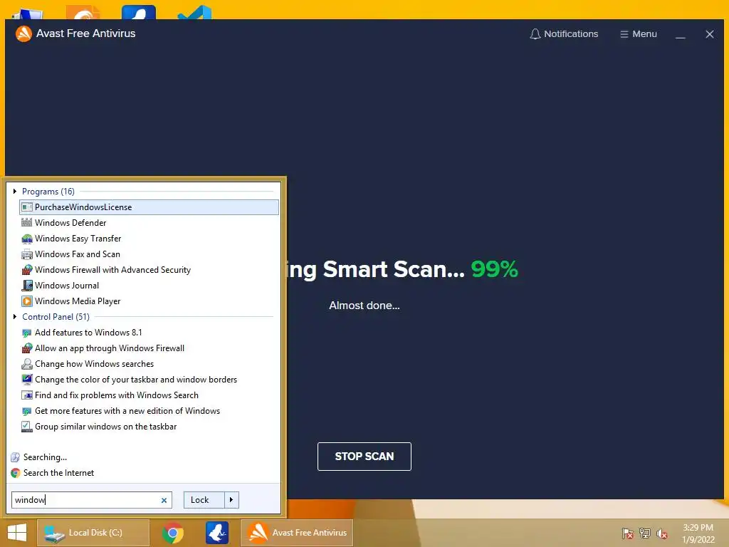The height and width of the screenshot is (547, 729).
Task: Click the Windows Start button
Action: pos(17,533)
